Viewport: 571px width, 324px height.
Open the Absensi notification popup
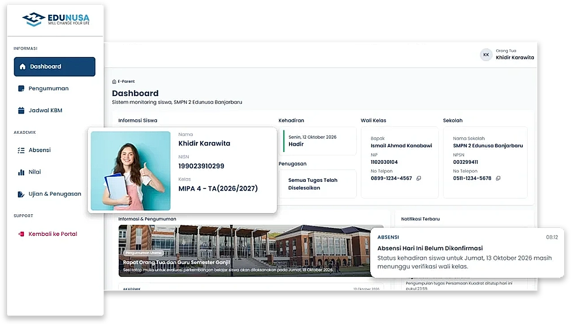point(467,252)
